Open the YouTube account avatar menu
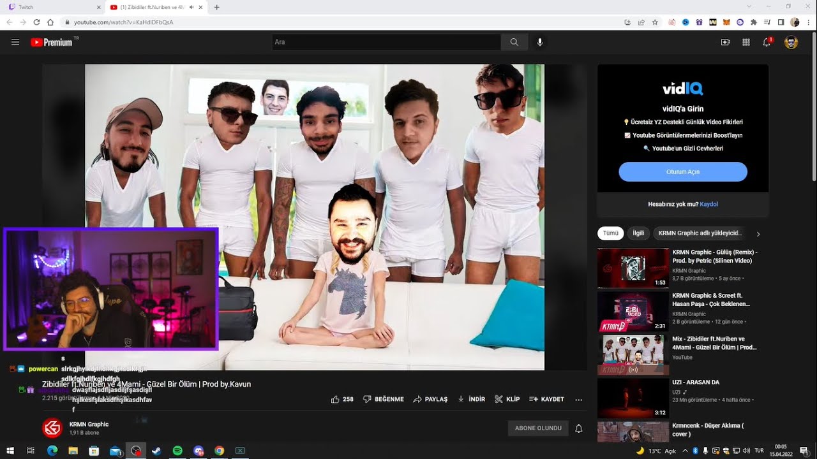 tap(791, 42)
